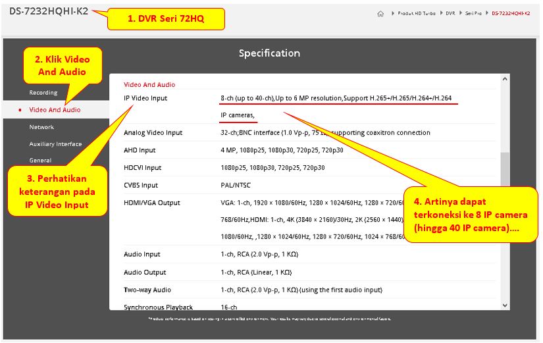Click the 32-ch BNC interface value

[x=326, y=133]
